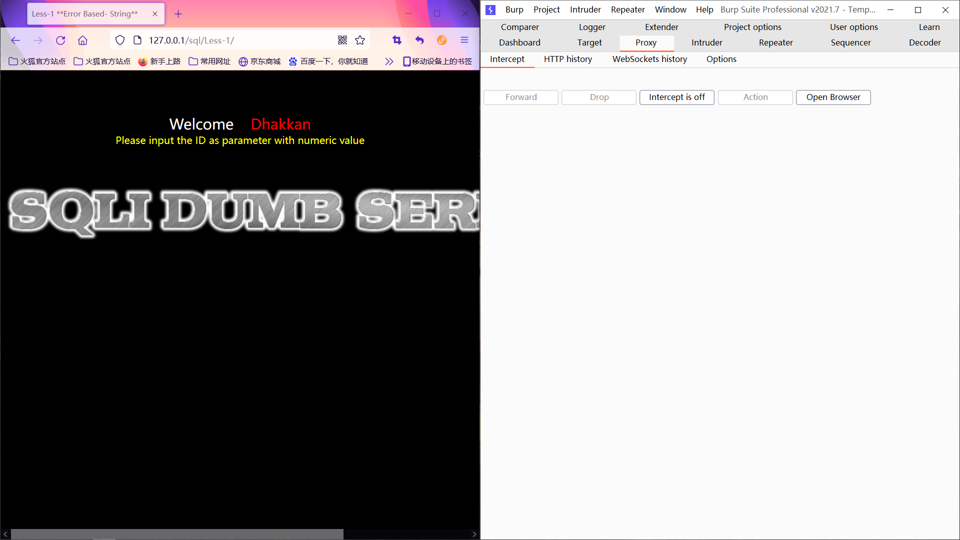This screenshot has height=540, width=960.
Task: Switch to the HTTP history tab
Action: 568,59
